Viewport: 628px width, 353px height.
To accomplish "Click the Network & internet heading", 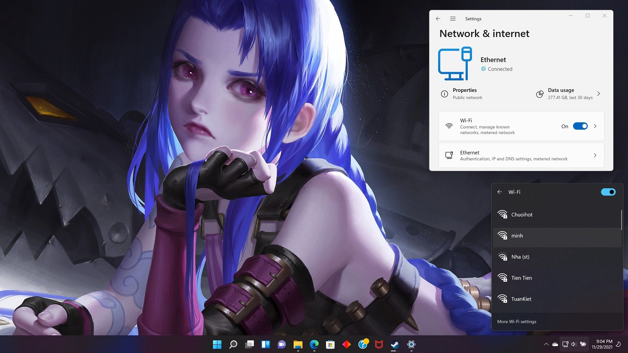I will [x=484, y=34].
